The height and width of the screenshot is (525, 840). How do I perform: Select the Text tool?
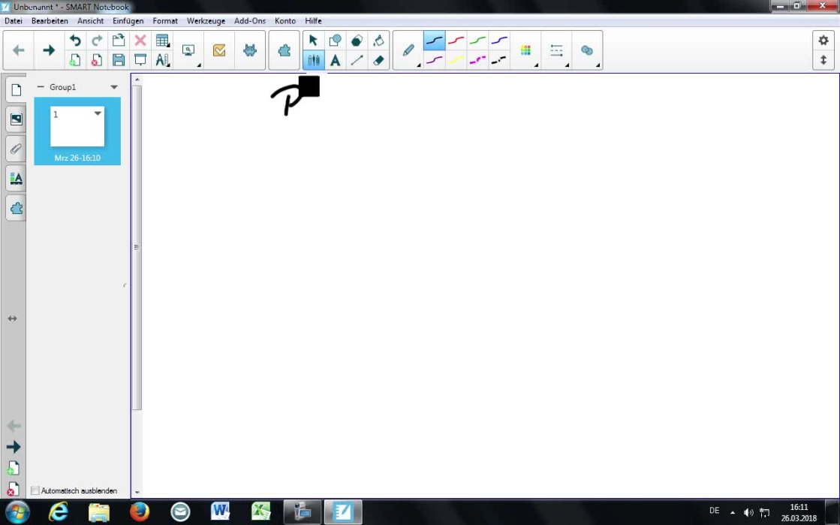pos(336,60)
